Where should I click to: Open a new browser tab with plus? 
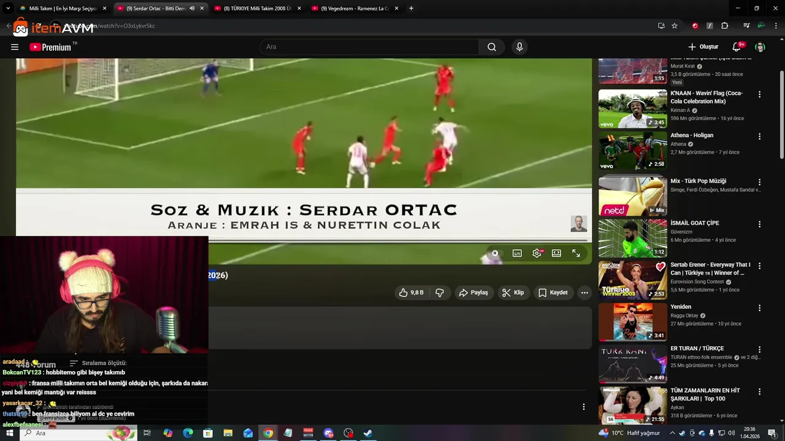coord(411,9)
